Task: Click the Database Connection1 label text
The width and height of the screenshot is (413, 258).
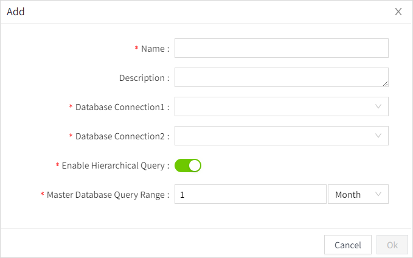Action: tap(120, 107)
